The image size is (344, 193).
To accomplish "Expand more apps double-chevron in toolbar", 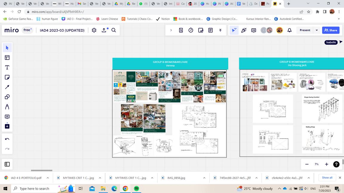I will 220,30.
